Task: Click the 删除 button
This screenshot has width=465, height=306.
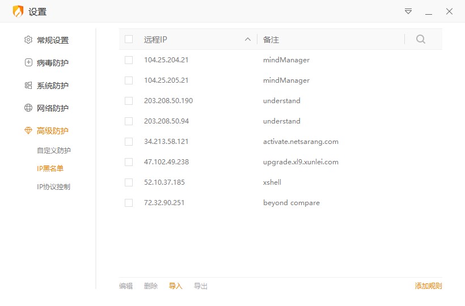Action: pos(151,286)
